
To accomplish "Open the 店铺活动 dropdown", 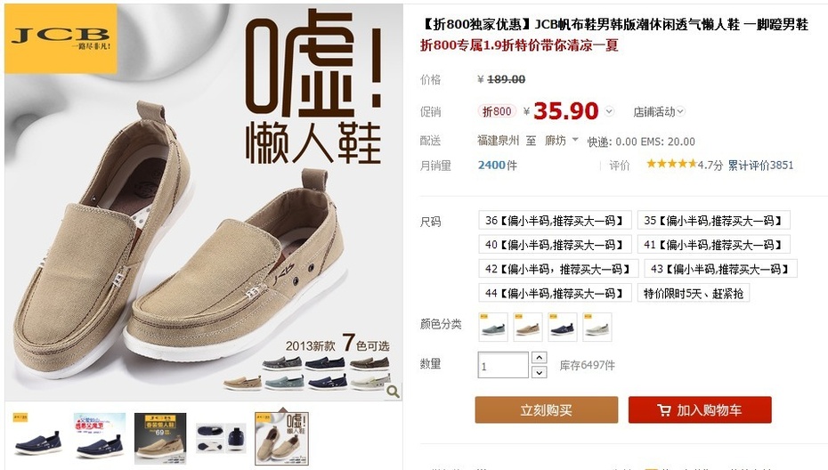I will 659,111.
